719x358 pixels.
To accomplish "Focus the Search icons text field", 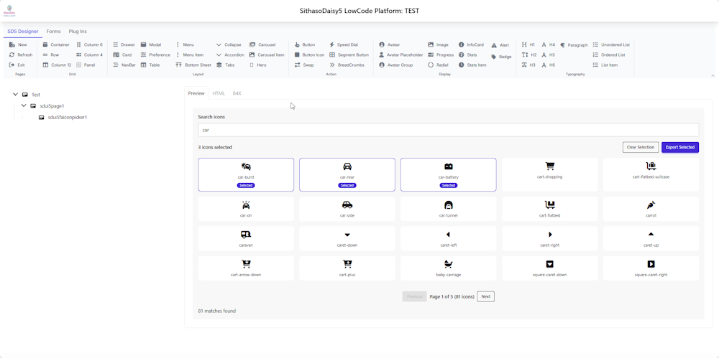I will pyautogui.click(x=448, y=130).
